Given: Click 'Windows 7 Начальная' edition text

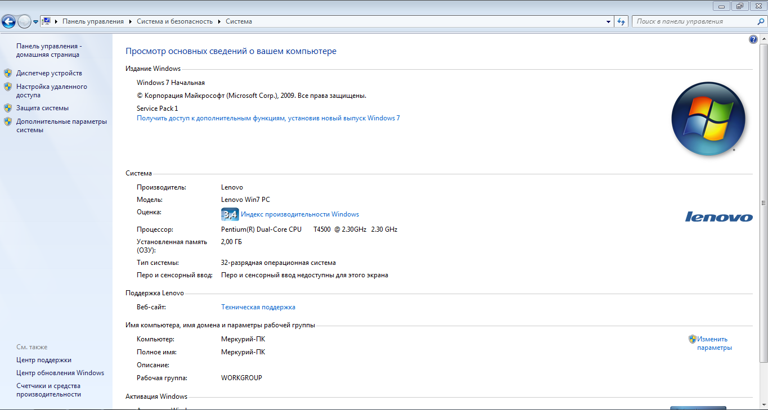Looking at the screenshot, I should (170, 83).
